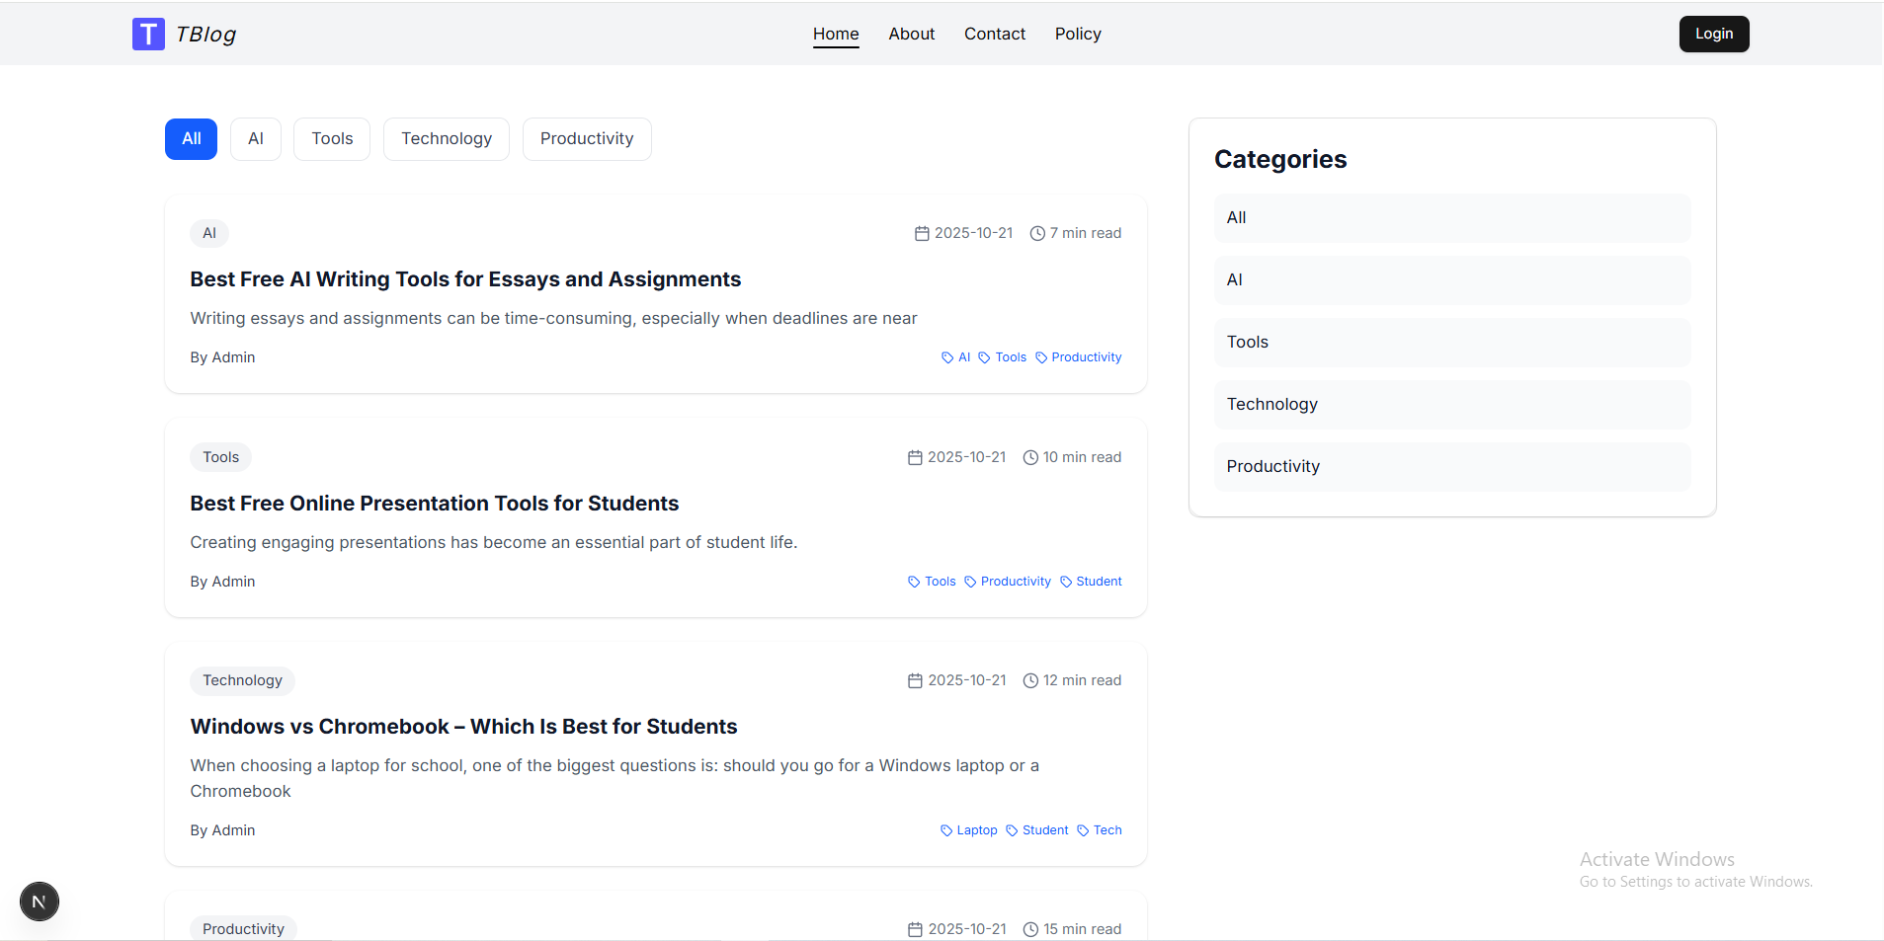
Task: Click the calendar icon on the Chromebook post
Action: pos(914,680)
